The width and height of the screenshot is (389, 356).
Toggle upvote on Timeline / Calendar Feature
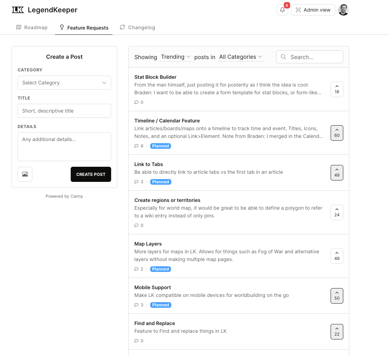click(x=337, y=133)
